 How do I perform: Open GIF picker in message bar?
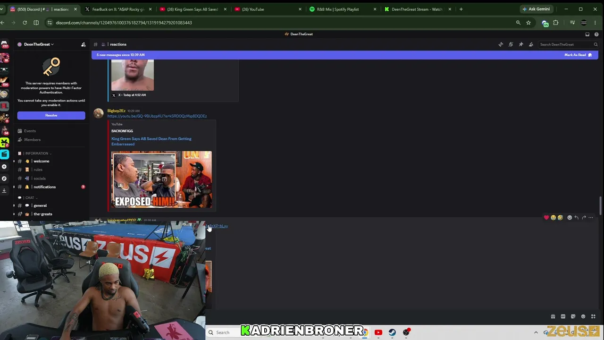(x=563, y=316)
